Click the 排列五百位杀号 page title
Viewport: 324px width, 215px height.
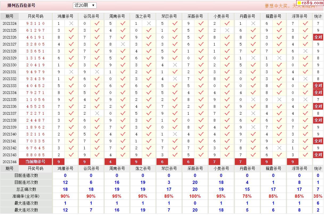[x=21, y=5]
